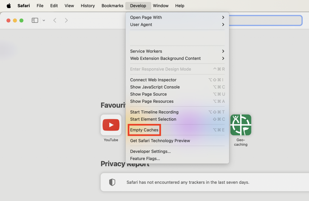Select Connect Web Inspector
The width and height of the screenshot is (309, 201).
[153, 80]
